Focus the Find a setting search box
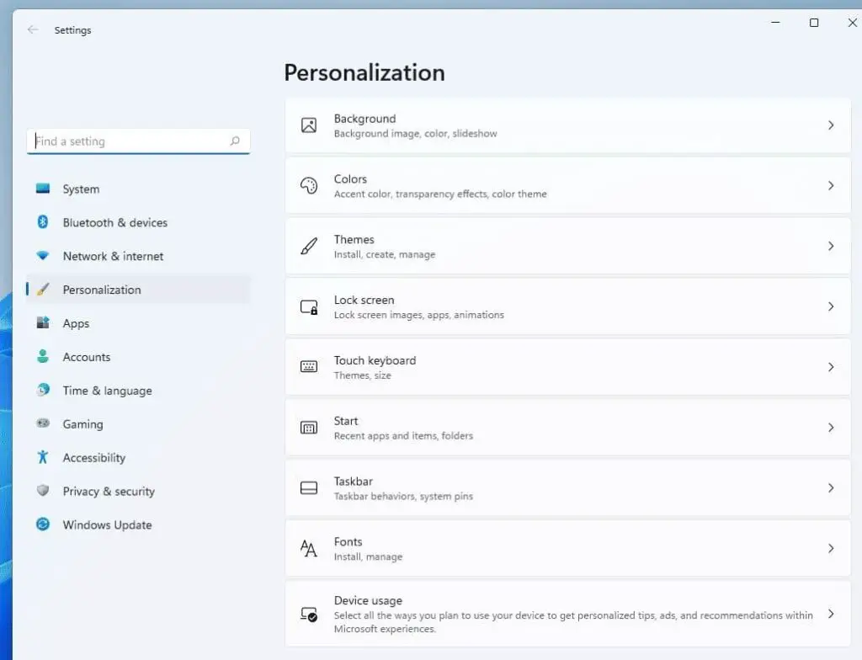This screenshot has height=660, width=862. point(130,141)
